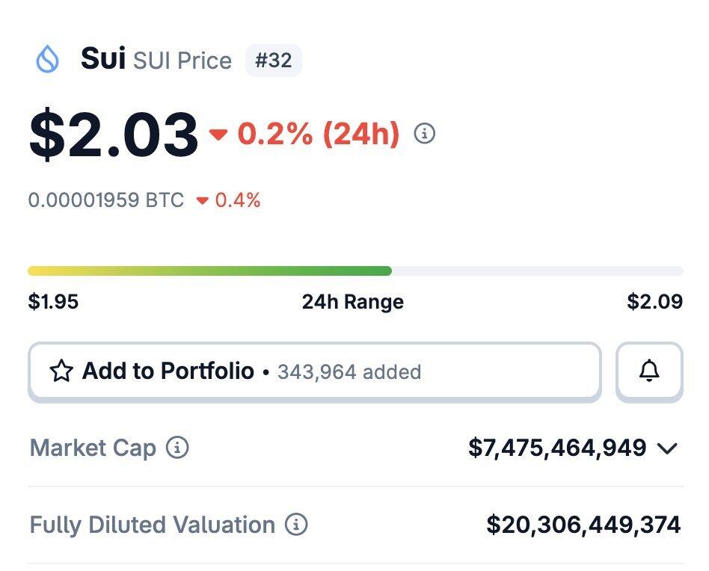
Task: Click the 0.00001959 BTC price text
Action: [106, 200]
